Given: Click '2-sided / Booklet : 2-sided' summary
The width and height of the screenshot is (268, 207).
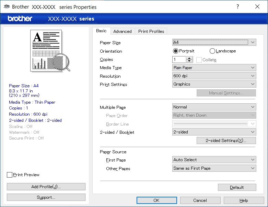Looking at the screenshot, I should [x=35, y=120].
